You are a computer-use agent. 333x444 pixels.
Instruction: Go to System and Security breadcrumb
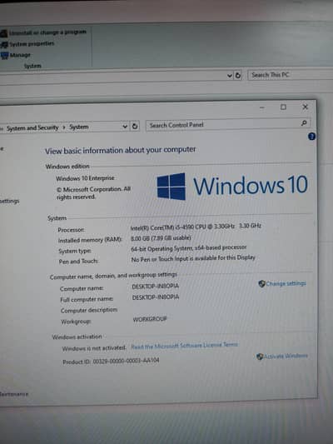(x=32, y=127)
